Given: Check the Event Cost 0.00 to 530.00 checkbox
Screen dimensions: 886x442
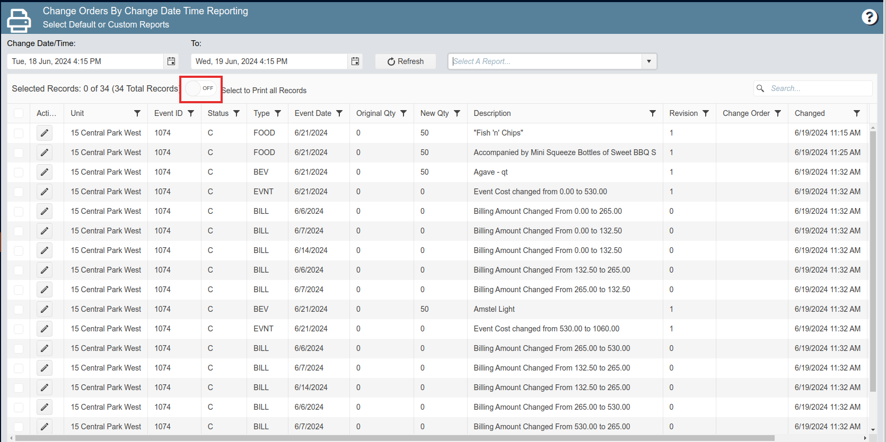Looking at the screenshot, I should 19,192.
